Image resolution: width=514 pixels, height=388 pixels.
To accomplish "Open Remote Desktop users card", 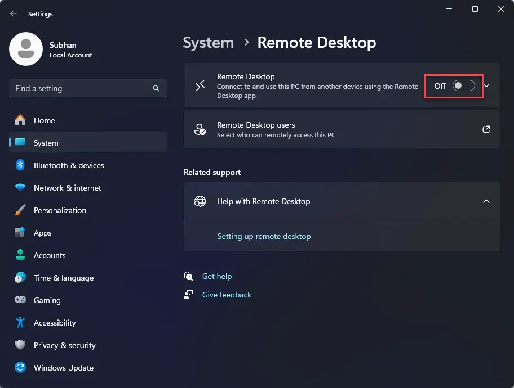I will 342,129.
